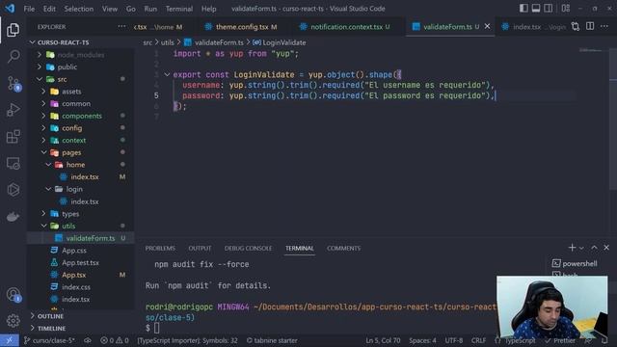This screenshot has height=347, width=617.
Task: Click the synchronize changes cloud icon
Action: point(88,340)
